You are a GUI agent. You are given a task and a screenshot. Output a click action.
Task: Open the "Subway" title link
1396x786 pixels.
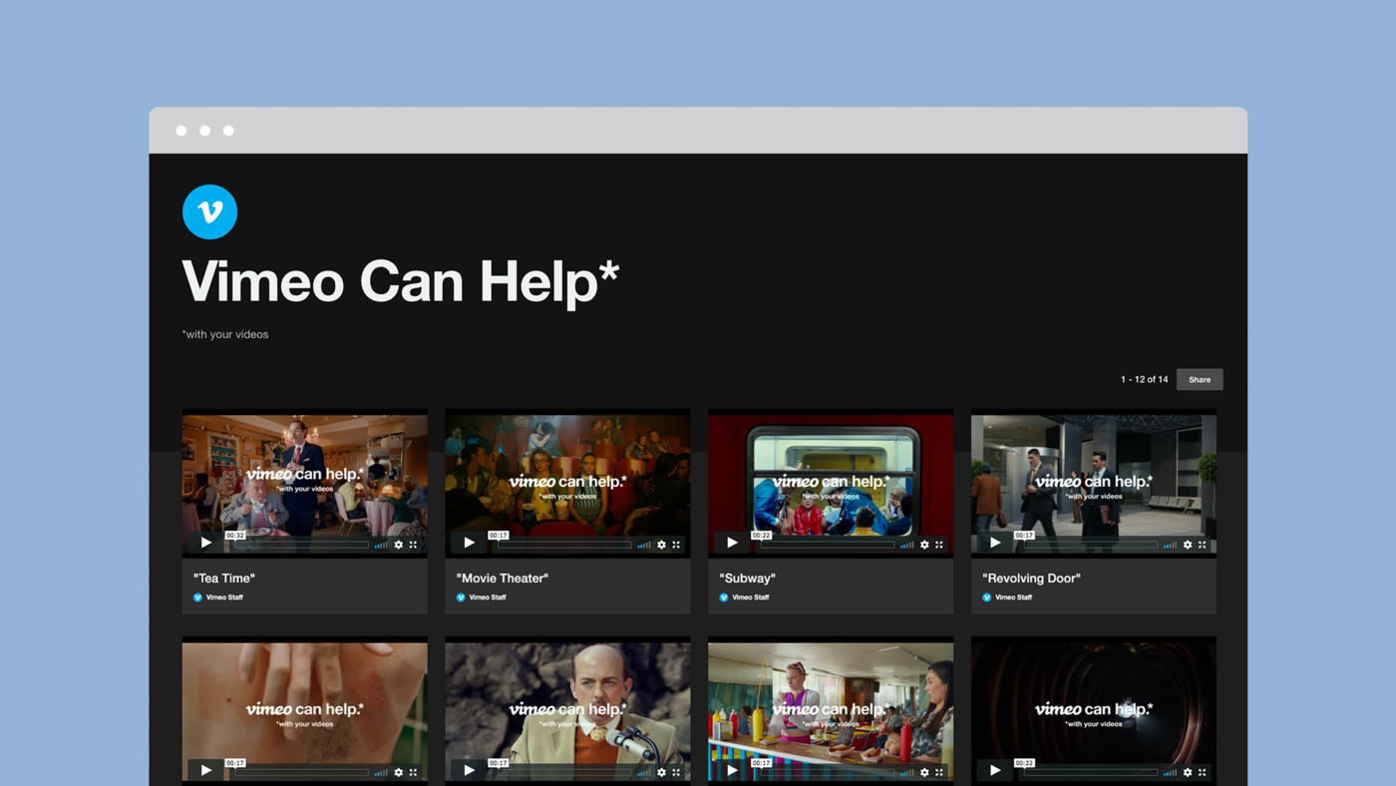747,578
